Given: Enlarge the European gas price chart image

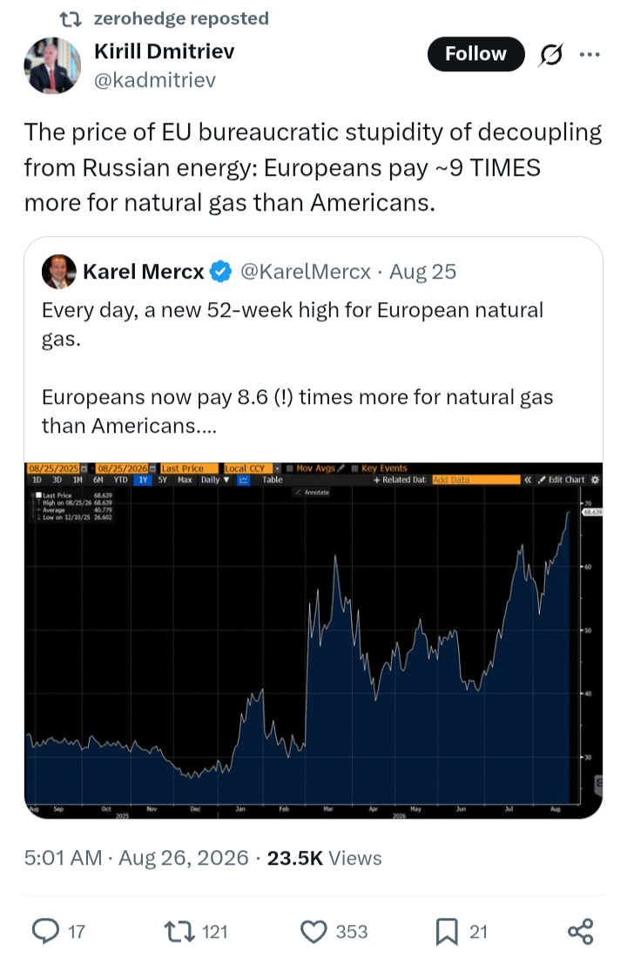Looking at the screenshot, I should coord(313,640).
